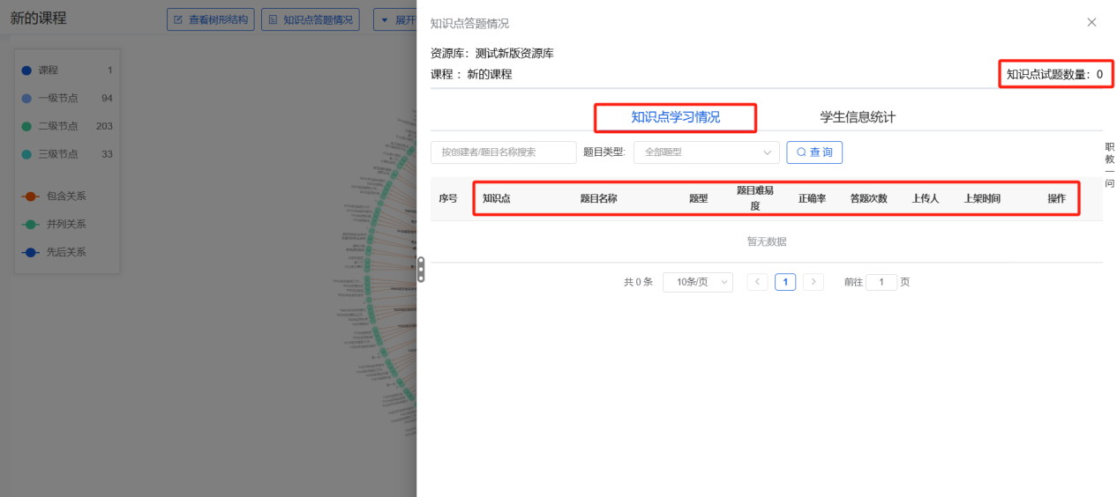Close the 知识点答题情况 panel

[x=1091, y=22]
